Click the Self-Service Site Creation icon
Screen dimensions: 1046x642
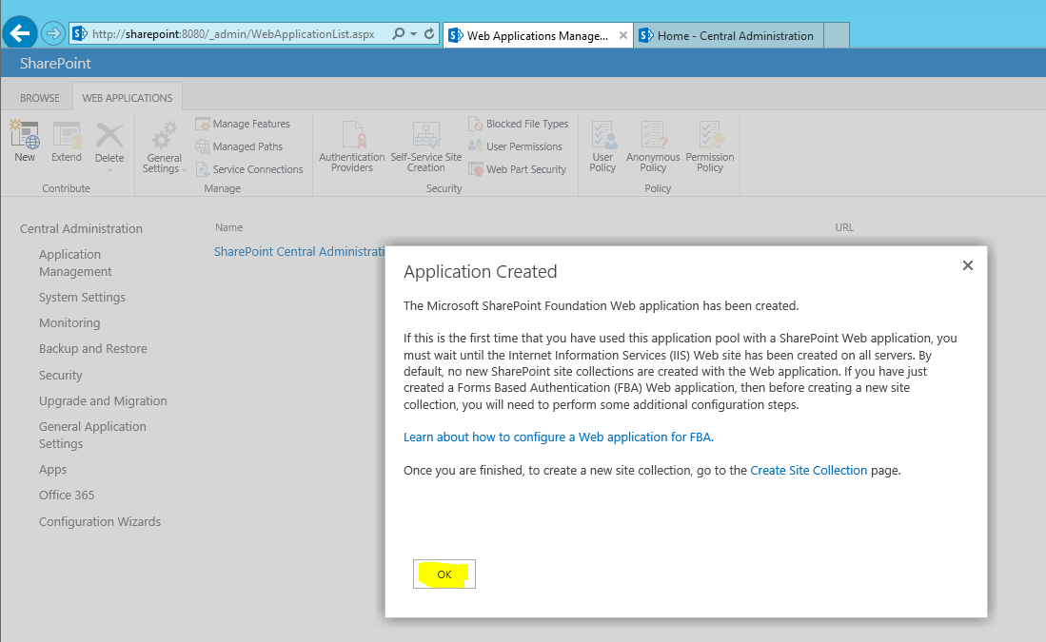[x=426, y=135]
